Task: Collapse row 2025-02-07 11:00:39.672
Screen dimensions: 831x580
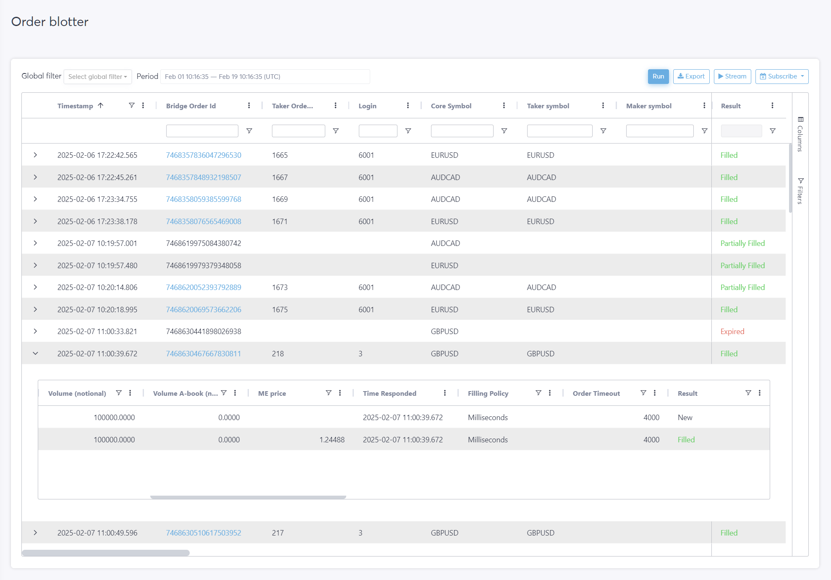Action: pos(35,353)
